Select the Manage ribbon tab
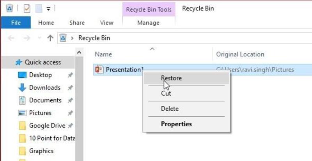This screenshot has height=161, width=312. (148, 23)
